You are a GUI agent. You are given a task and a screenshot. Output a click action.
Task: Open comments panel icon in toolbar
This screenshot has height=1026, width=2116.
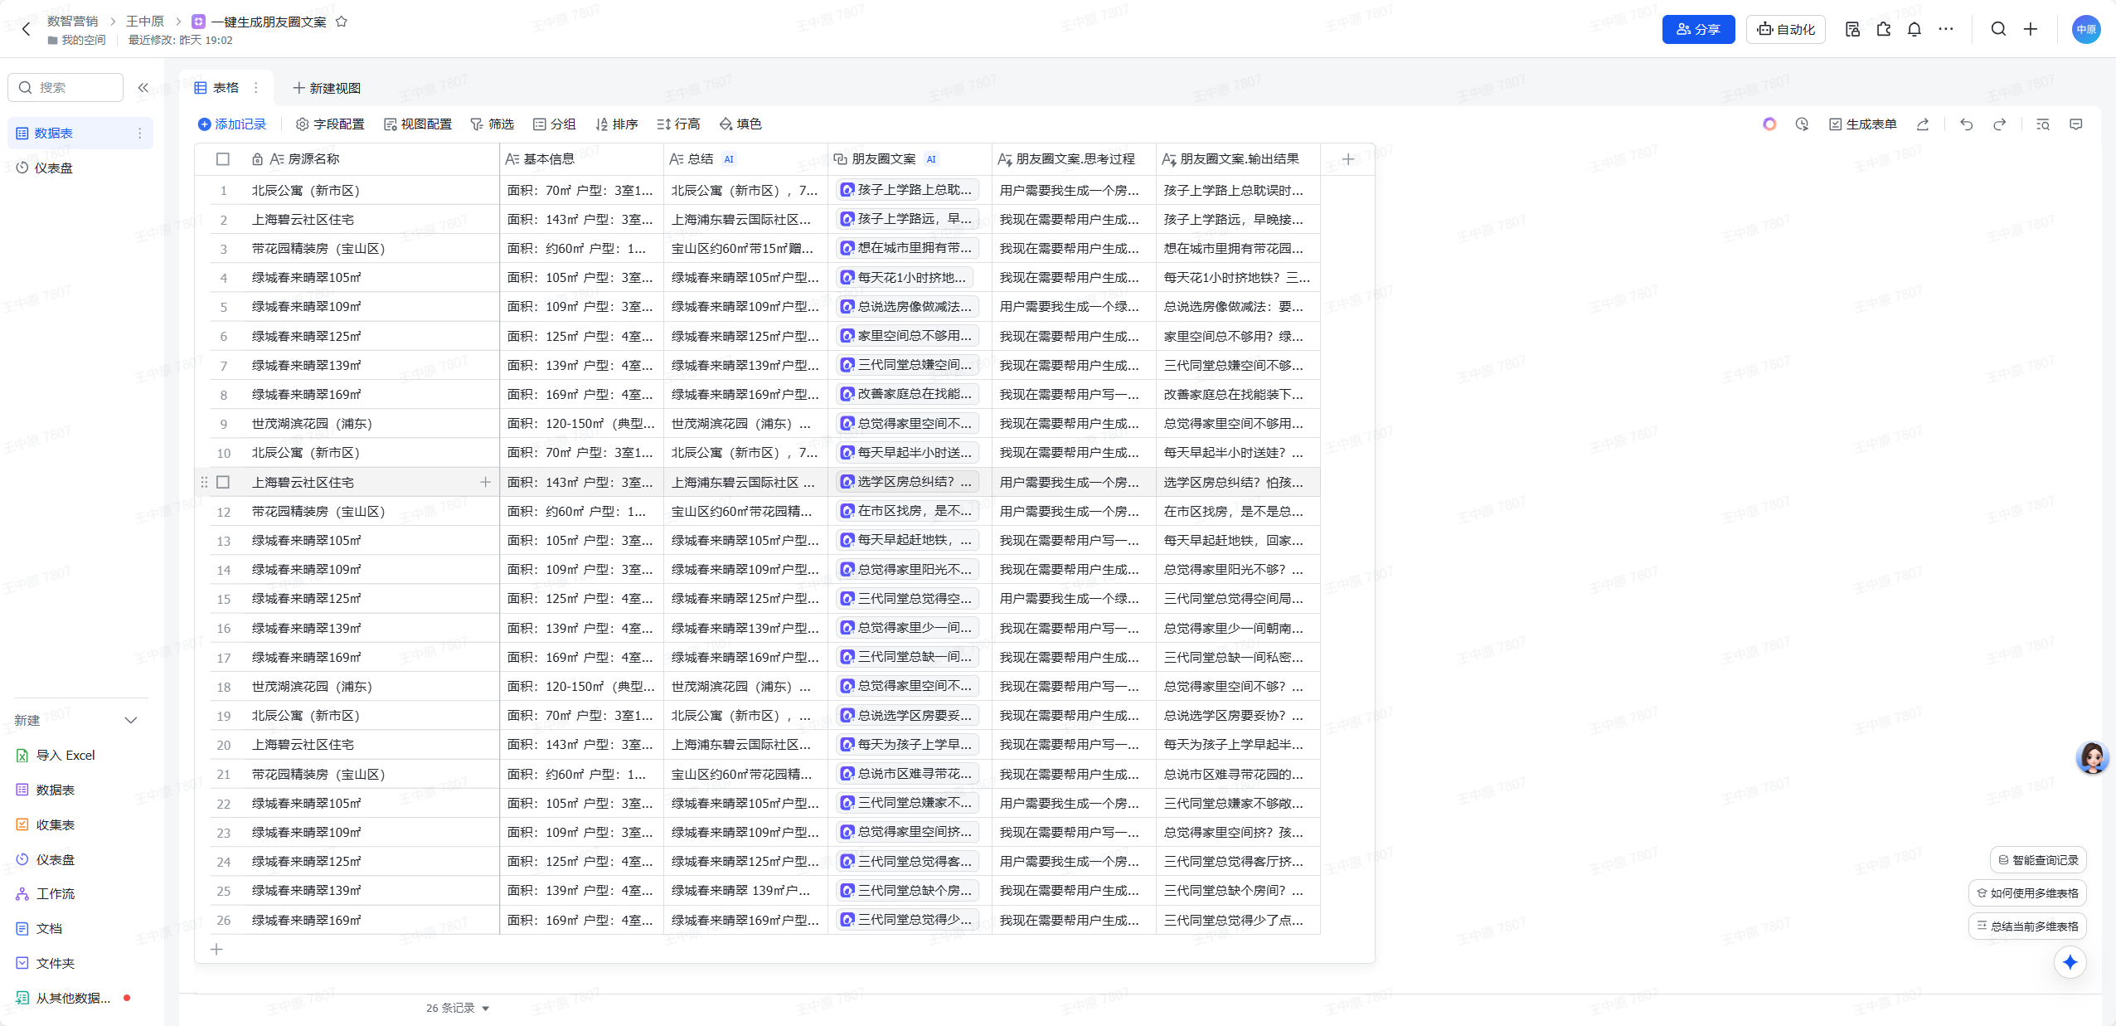tap(2075, 124)
